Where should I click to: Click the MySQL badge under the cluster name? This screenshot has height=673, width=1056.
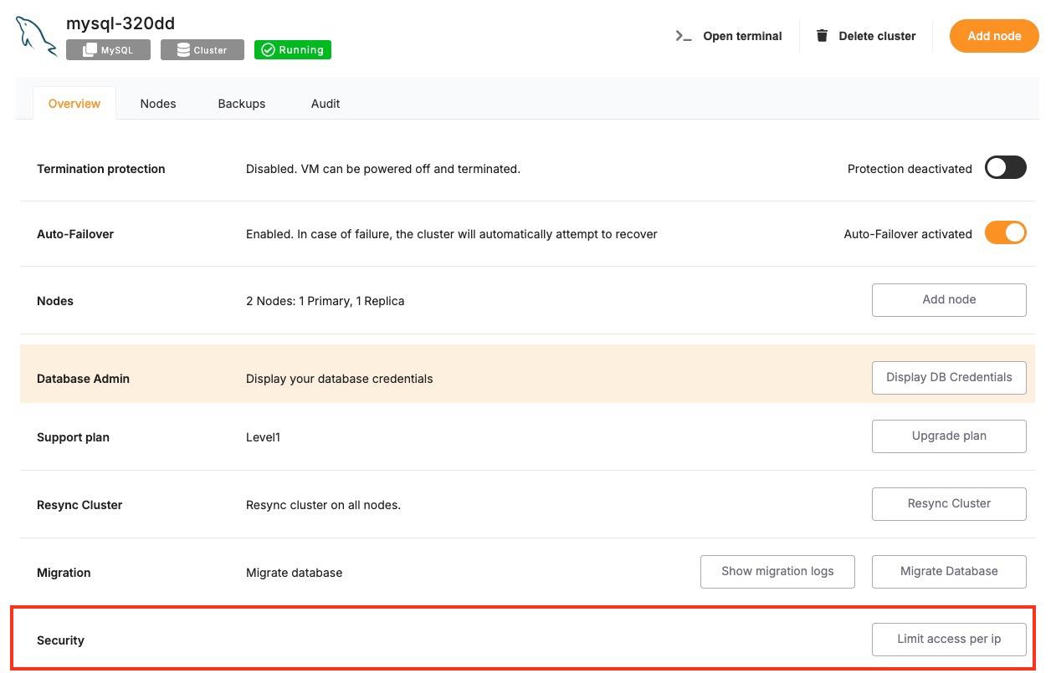[x=108, y=49]
